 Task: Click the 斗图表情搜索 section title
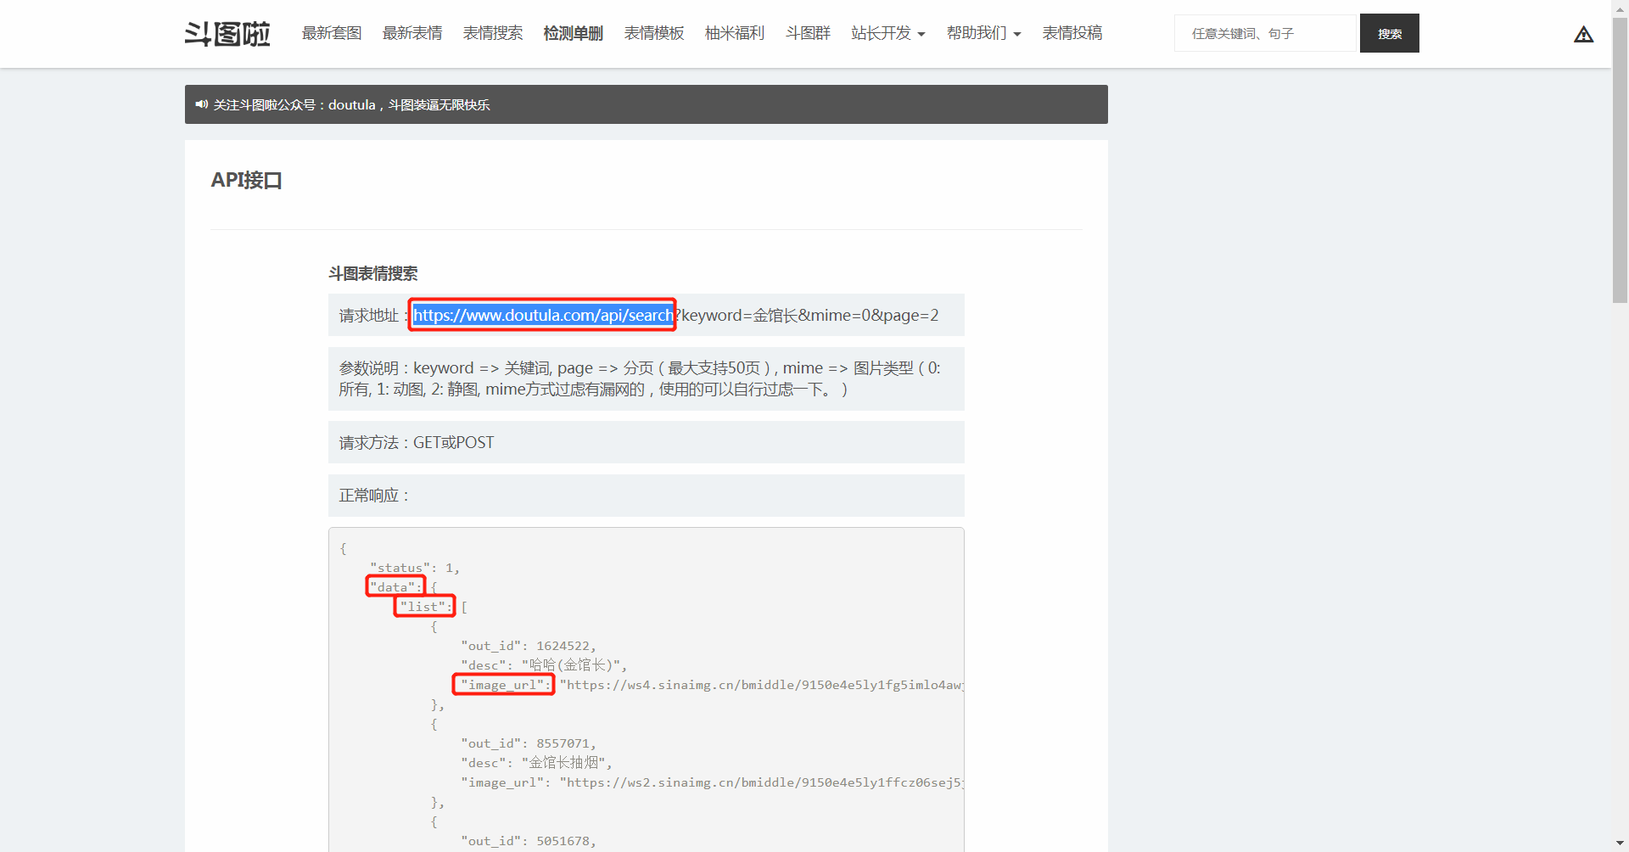(x=372, y=273)
